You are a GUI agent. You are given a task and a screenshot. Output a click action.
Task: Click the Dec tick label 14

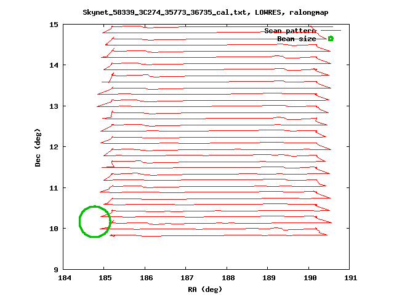coord(54,66)
